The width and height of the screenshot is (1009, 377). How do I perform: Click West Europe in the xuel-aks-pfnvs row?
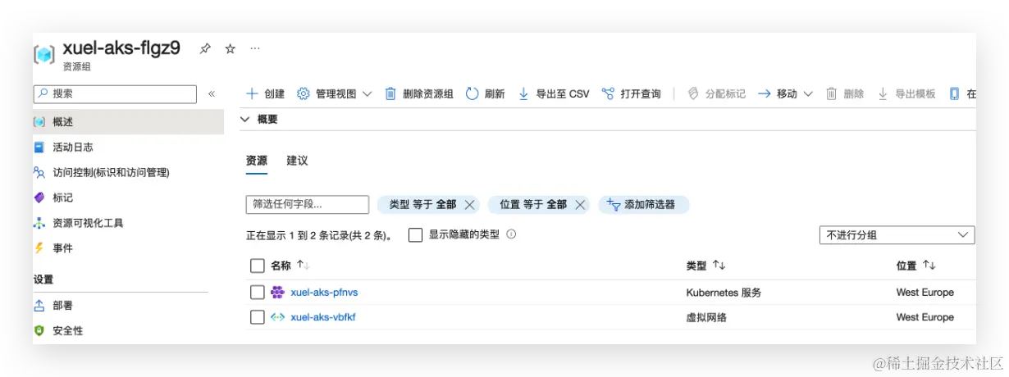925,293
